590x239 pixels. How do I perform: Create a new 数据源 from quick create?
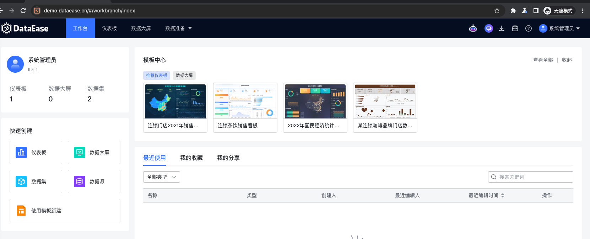point(94,182)
